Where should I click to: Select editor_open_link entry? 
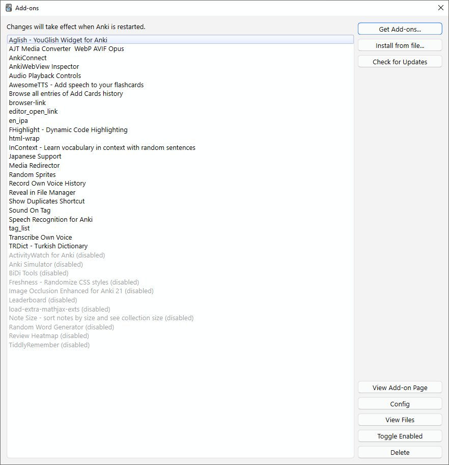180,112
